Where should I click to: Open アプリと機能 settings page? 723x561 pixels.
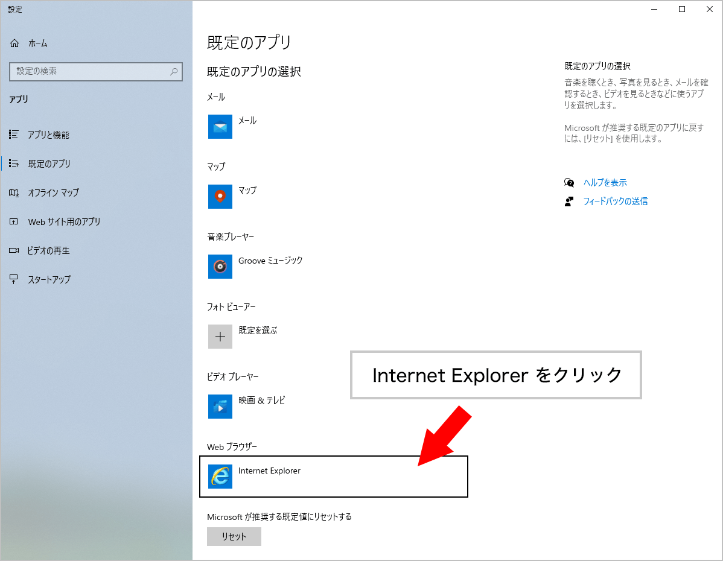point(48,135)
